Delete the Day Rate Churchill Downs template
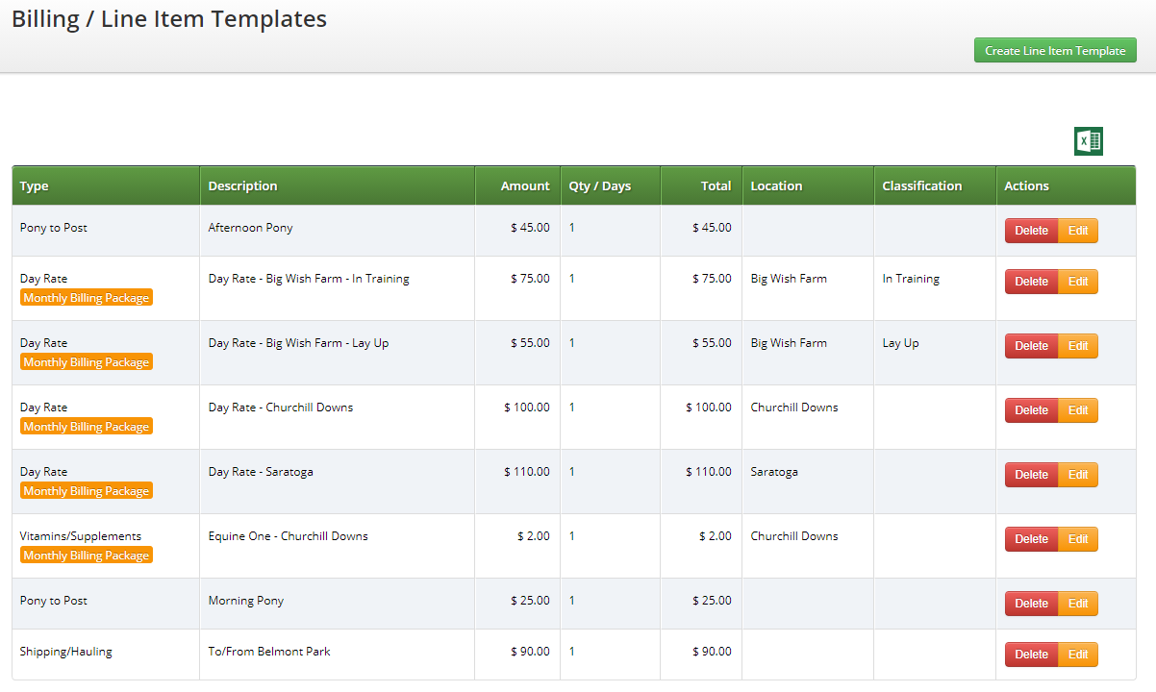This screenshot has height=692, width=1156. tap(1031, 410)
